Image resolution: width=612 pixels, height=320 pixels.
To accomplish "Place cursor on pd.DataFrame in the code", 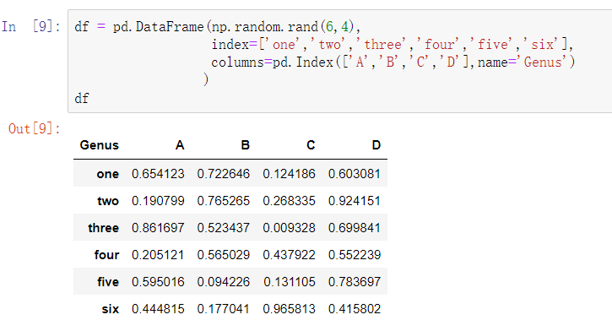I will coord(159,27).
